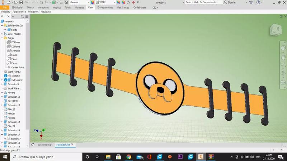Open the Generic appearance dropdown
The height and width of the screenshot is (161, 287).
click(89, 3)
